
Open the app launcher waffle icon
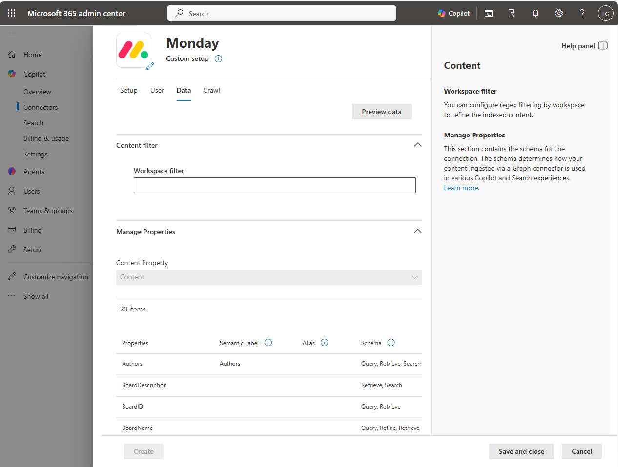12,13
